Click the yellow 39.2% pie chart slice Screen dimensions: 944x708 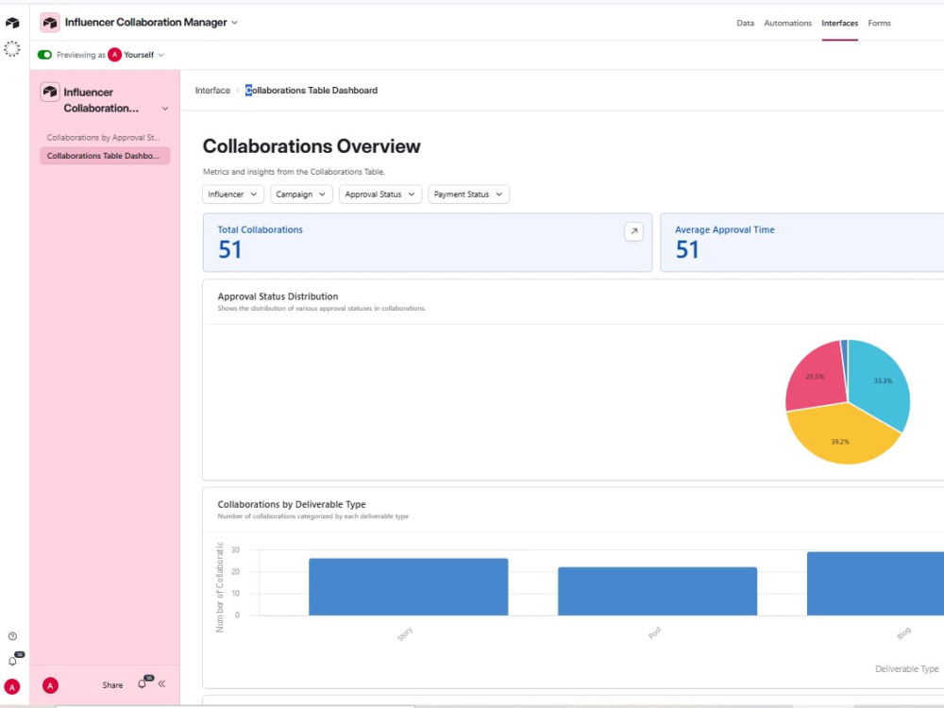pyautogui.click(x=840, y=436)
